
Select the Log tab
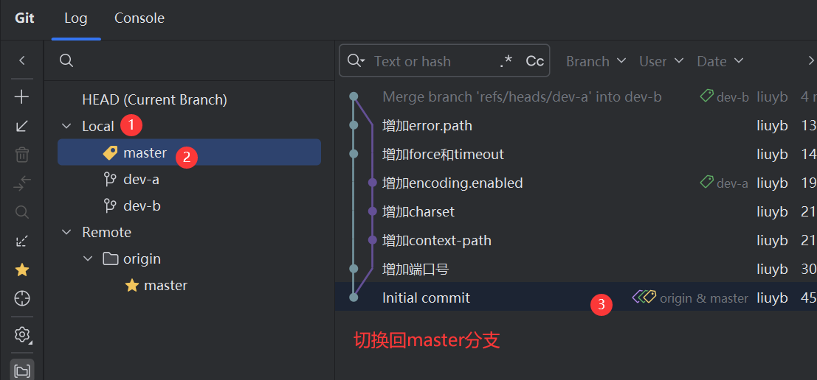(x=75, y=18)
